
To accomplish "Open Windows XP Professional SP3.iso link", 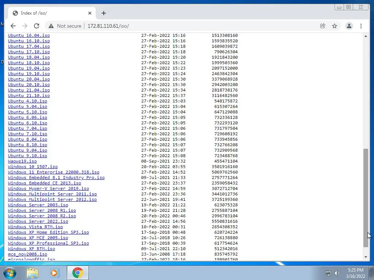I will coord(49,244).
